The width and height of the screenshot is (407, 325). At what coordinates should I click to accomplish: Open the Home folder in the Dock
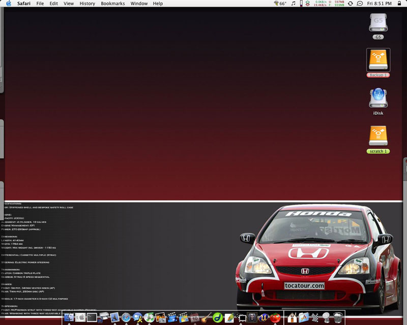292,317
